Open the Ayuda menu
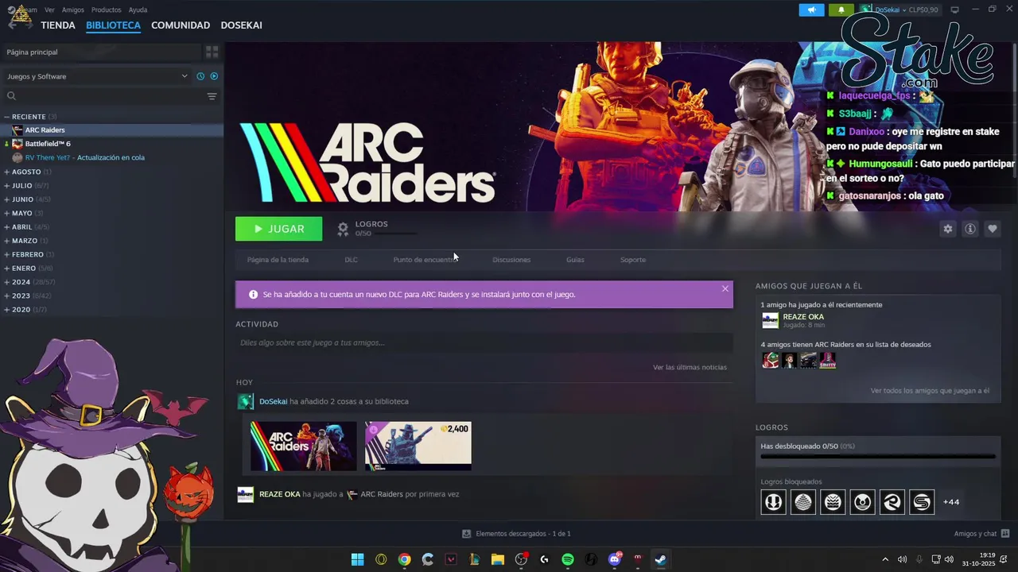 (x=138, y=10)
